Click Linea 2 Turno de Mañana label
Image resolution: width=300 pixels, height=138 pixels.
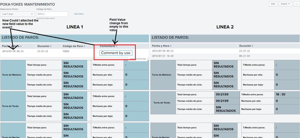tap(162, 75)
